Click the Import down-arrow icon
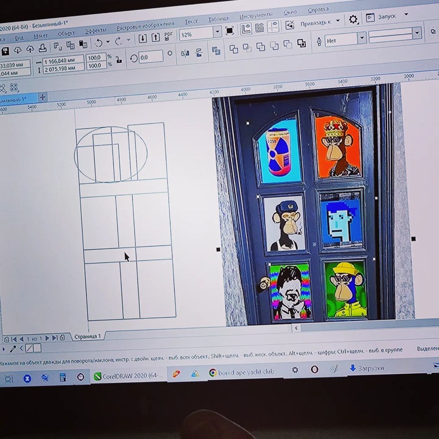This screenshot has width=439, height=439. 143,39
